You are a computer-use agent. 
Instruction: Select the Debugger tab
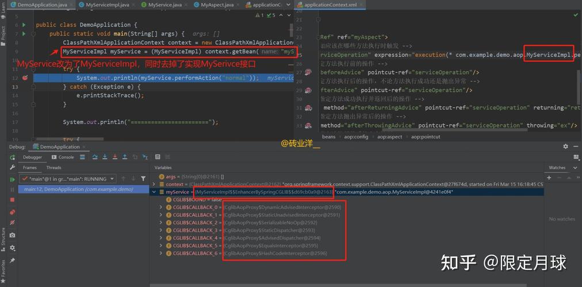(33, 157)
